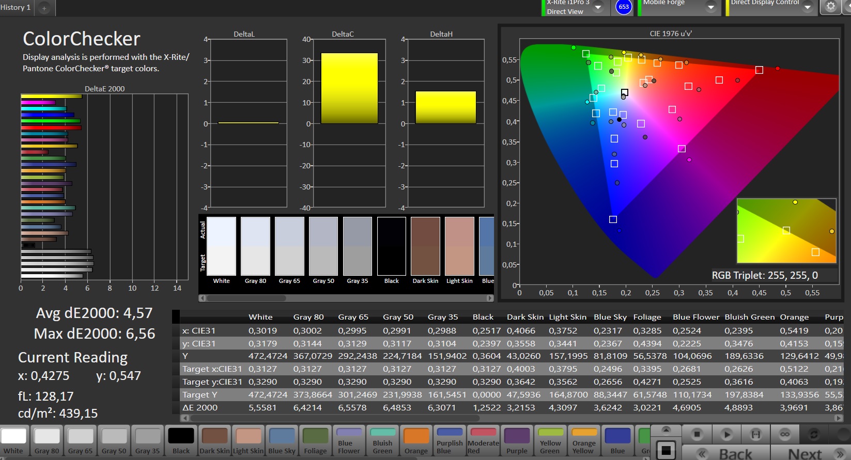Select the Orange color swatch
Image resolution: width=851 pixels, height=460 pixels.
(x=416, y=440)
